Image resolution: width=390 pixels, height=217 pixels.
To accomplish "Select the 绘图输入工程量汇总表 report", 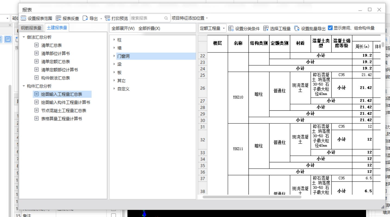I will click(x=62, y=94).
